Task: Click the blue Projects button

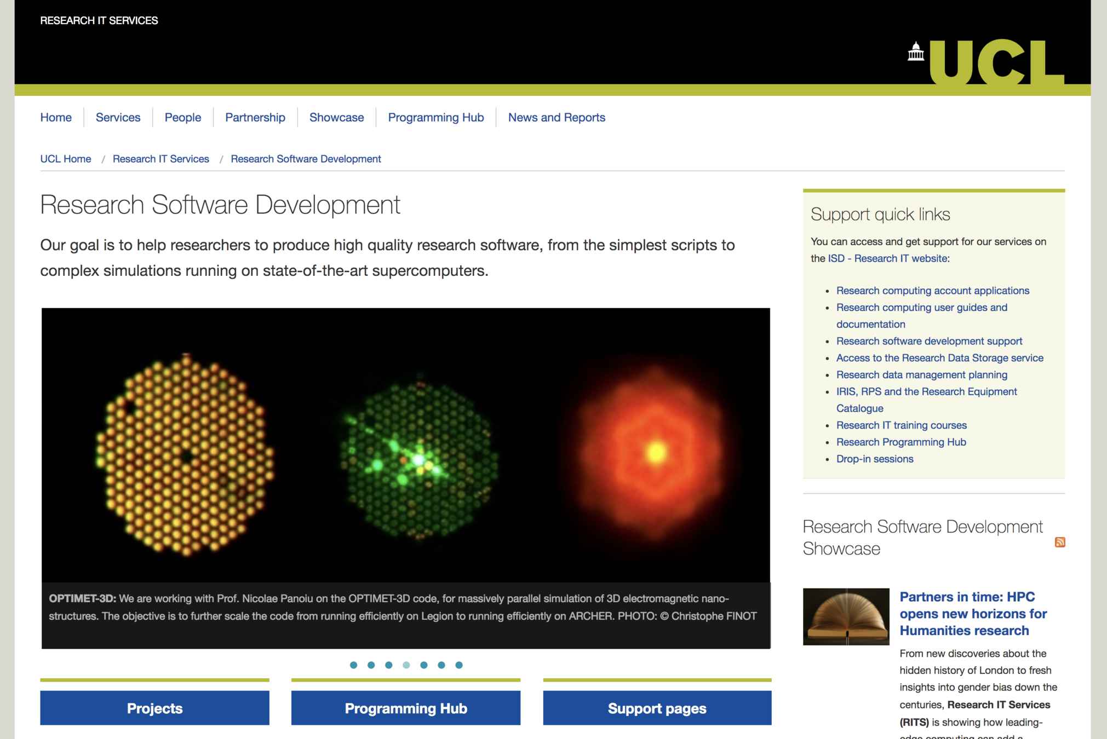Action: [154, 708]
